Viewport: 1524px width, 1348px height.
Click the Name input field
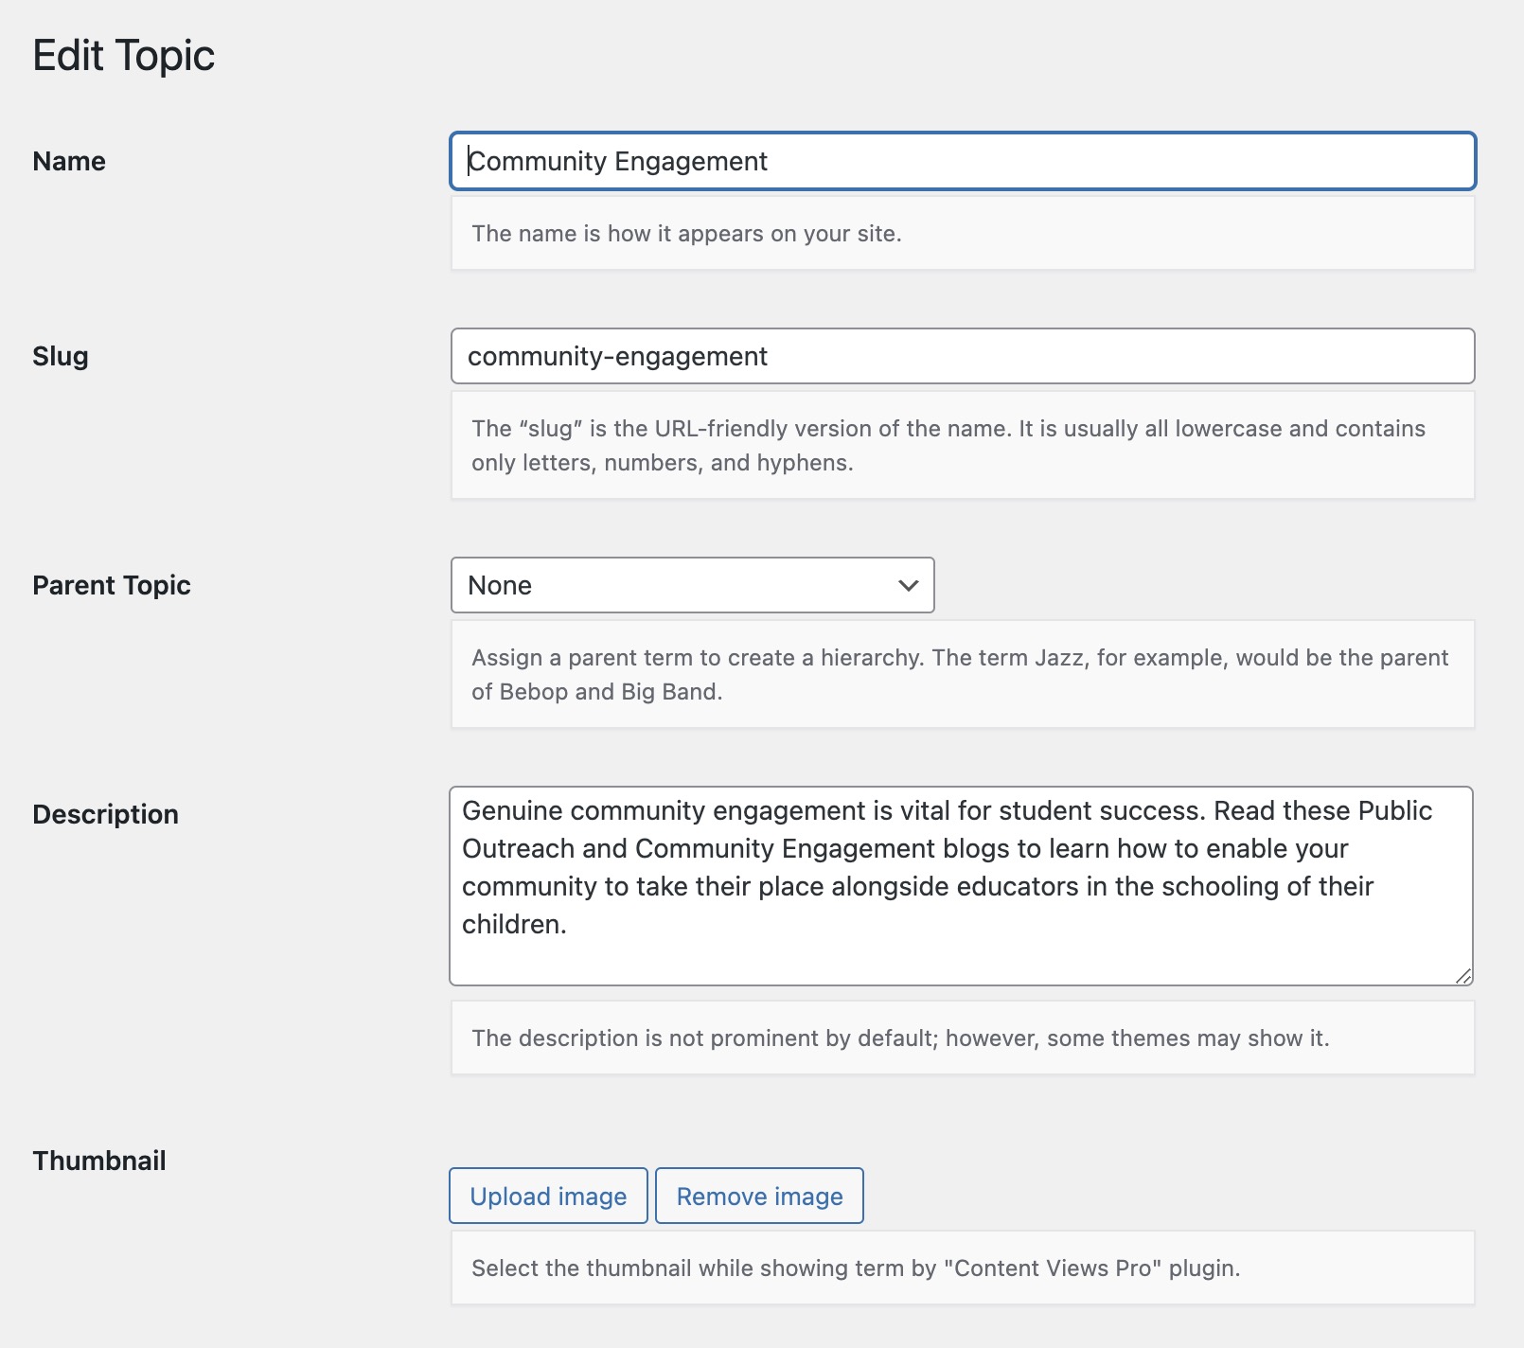[962, 161]
